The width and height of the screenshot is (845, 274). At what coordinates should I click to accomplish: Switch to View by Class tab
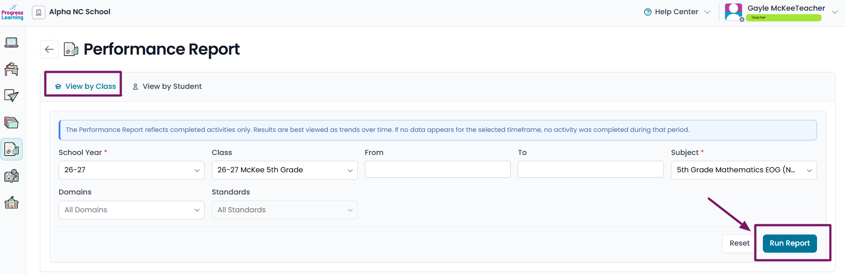pos(85,86)
